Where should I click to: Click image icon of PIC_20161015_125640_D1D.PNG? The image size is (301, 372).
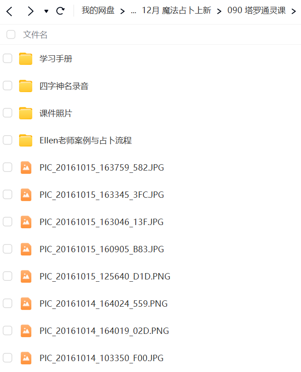(26, 276)
